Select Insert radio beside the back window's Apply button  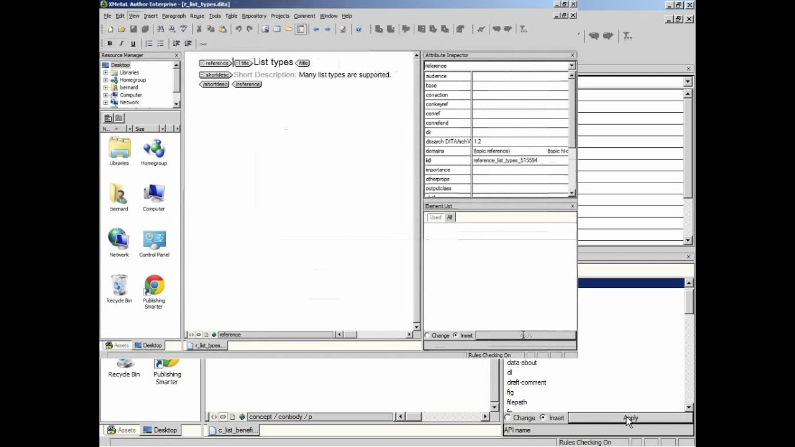point(543,418)
